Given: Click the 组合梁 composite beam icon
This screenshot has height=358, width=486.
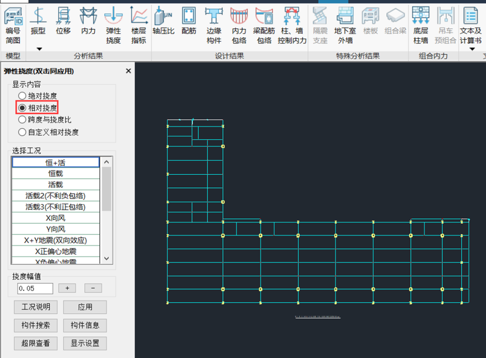Looking at the screenshot, I should pos(396,22).
